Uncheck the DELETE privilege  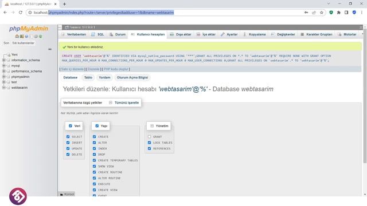(x=68, y=154)
